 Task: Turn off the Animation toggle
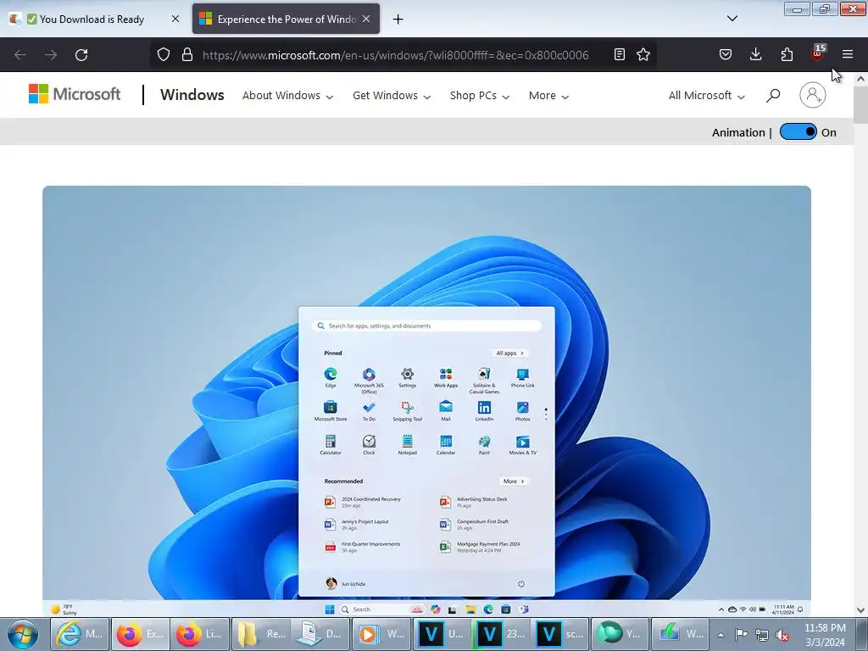[798, 131]
